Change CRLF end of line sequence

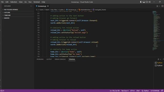pos(138,91)
